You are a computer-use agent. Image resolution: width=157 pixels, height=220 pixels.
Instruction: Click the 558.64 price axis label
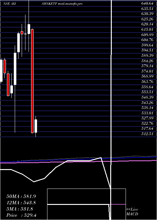(147, 87)
